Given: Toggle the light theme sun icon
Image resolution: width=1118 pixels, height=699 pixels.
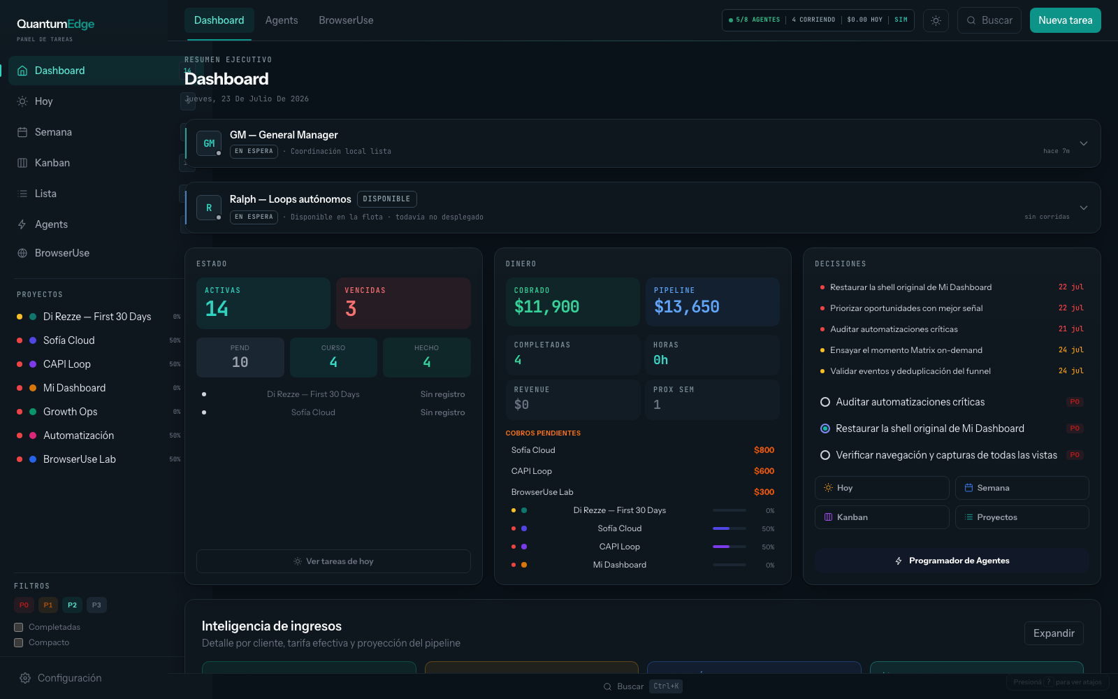Looking at the screenshot, I should [936, 20].
